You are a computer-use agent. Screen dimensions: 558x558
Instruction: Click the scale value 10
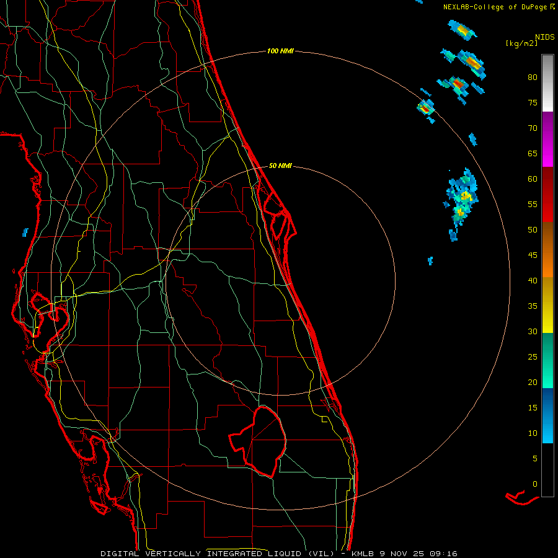coord(533,433)
